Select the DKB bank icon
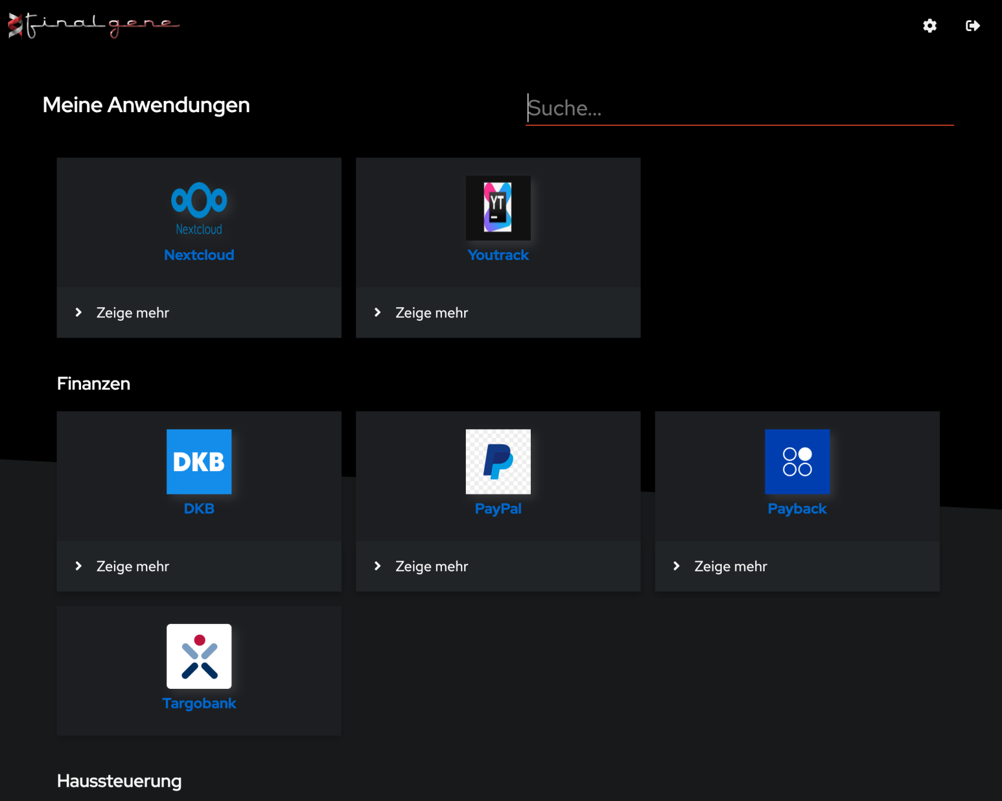This screenshot has width=1002, height=801. pos(199,462)
